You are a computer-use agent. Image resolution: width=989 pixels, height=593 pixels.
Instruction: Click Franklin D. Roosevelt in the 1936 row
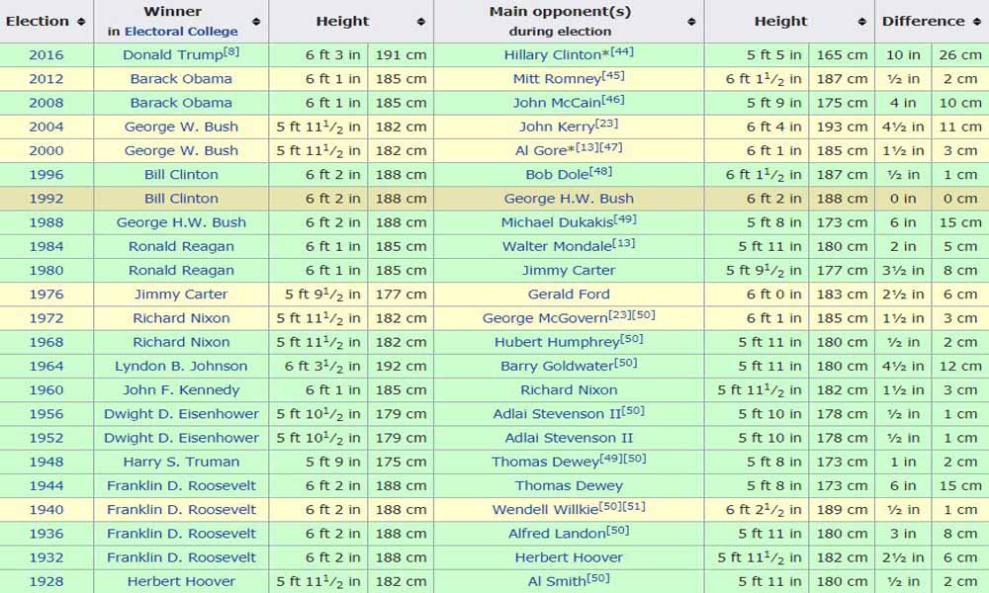coord(181,534)
